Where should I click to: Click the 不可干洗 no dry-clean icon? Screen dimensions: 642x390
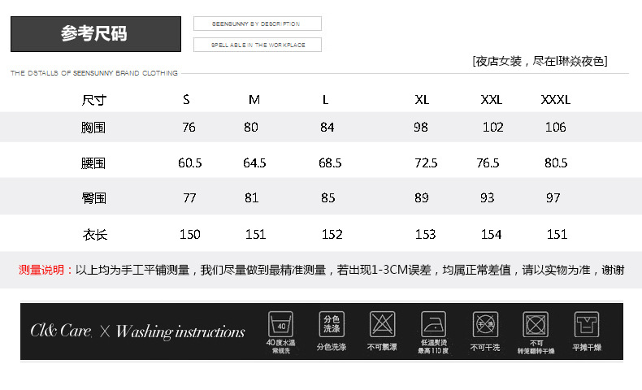pos(485,324)
